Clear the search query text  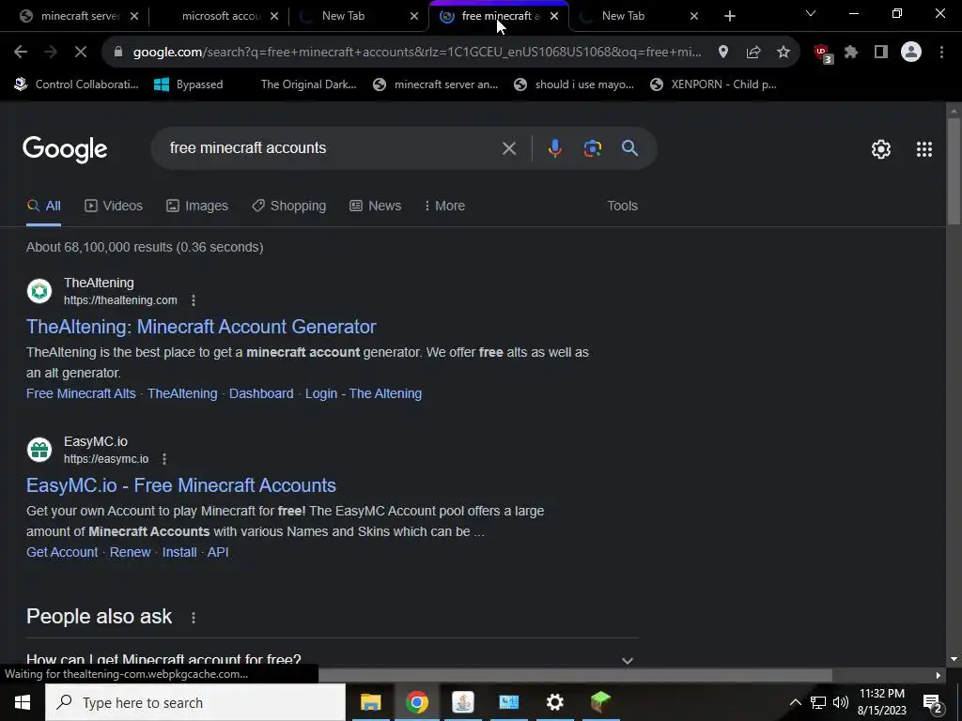coord(508,148)
